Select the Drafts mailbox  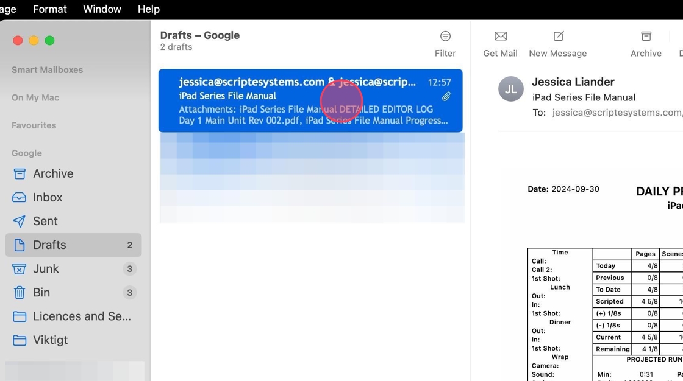[x=73, y=245]
